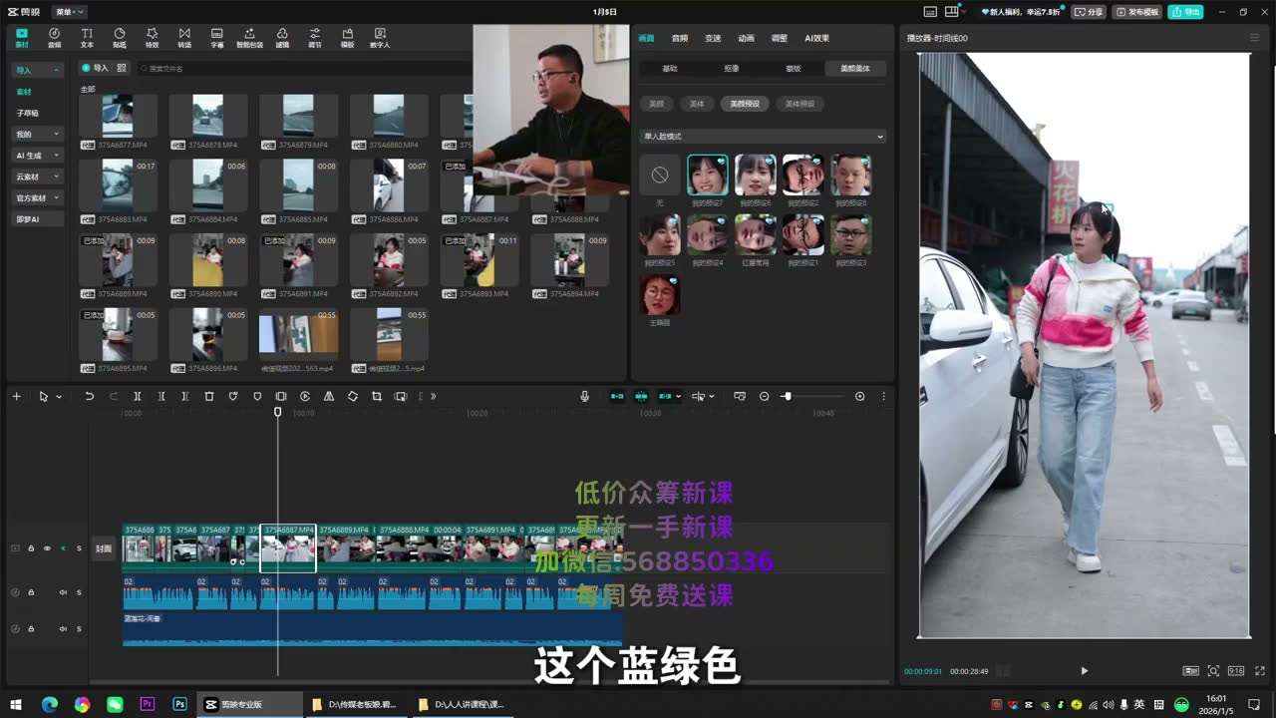The height and width of the screenshot is (718, 1276).
Task: Click the 导出 export button
Action: pyautogui.click(x=1186, y=12)
